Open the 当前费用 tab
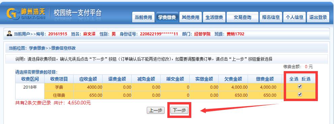The image size is (334, 124). point(143,17)
